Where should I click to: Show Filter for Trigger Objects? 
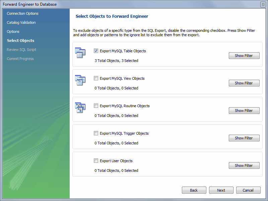(x=244, y=138)
